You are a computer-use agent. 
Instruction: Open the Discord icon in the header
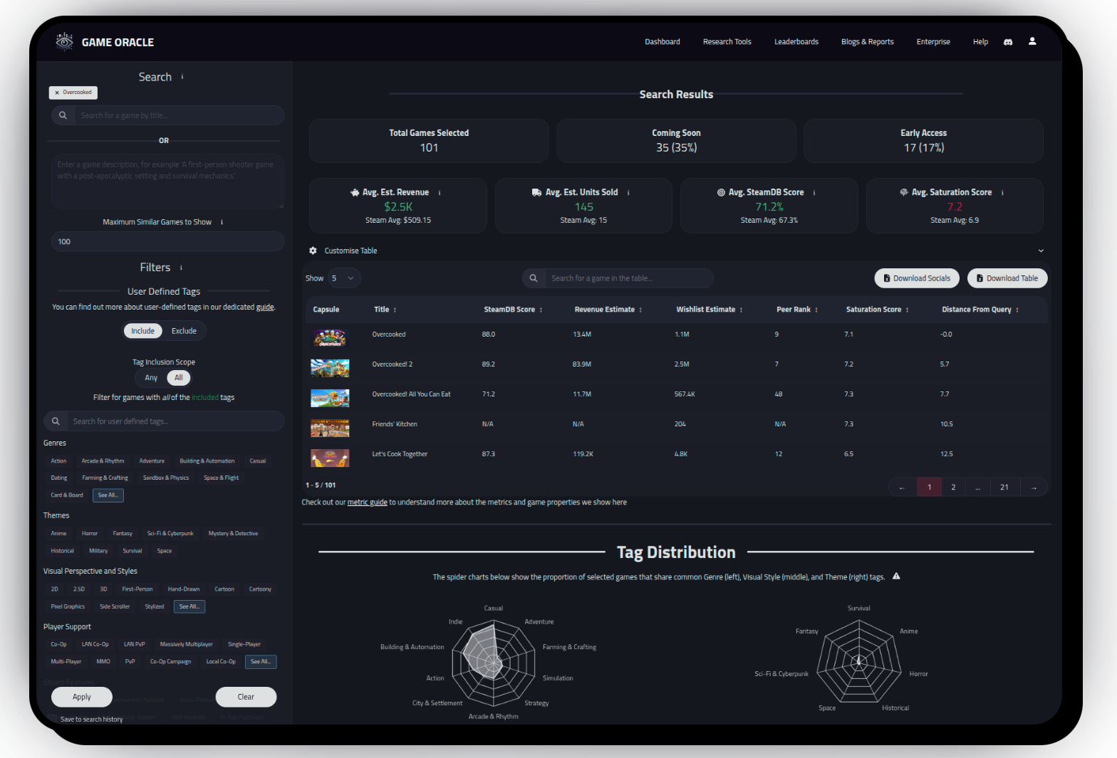click(1008, 42)
